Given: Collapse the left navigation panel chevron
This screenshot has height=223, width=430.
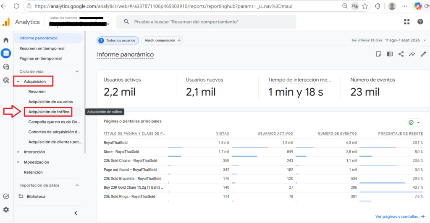Looking at the screenshot, I should (76, 213).
